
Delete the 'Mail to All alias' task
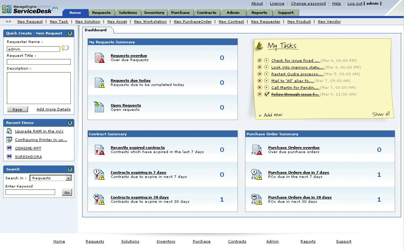click(x=260, y=81)
